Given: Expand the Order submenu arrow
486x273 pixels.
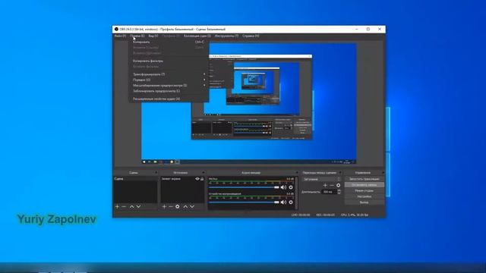Looking at the screenshot, I should point(204,80).
